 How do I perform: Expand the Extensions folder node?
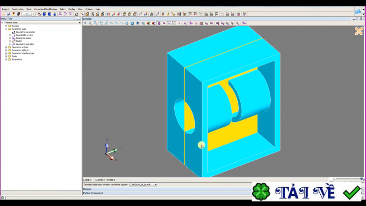click(x=6, y=60)
